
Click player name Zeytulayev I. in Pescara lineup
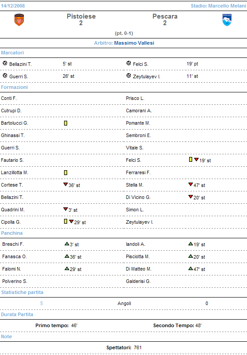pyautogui.click(x=140, y=222)
